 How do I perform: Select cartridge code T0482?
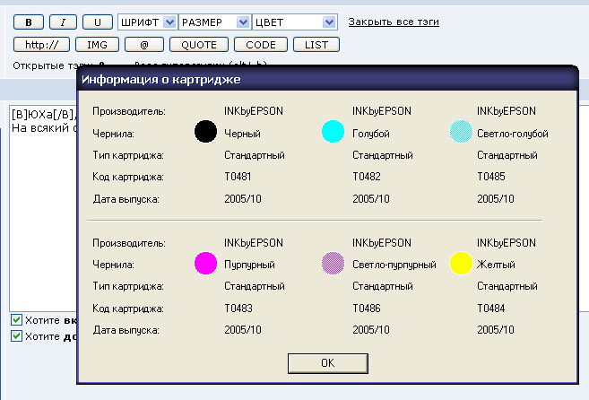[x=367, y=177]
